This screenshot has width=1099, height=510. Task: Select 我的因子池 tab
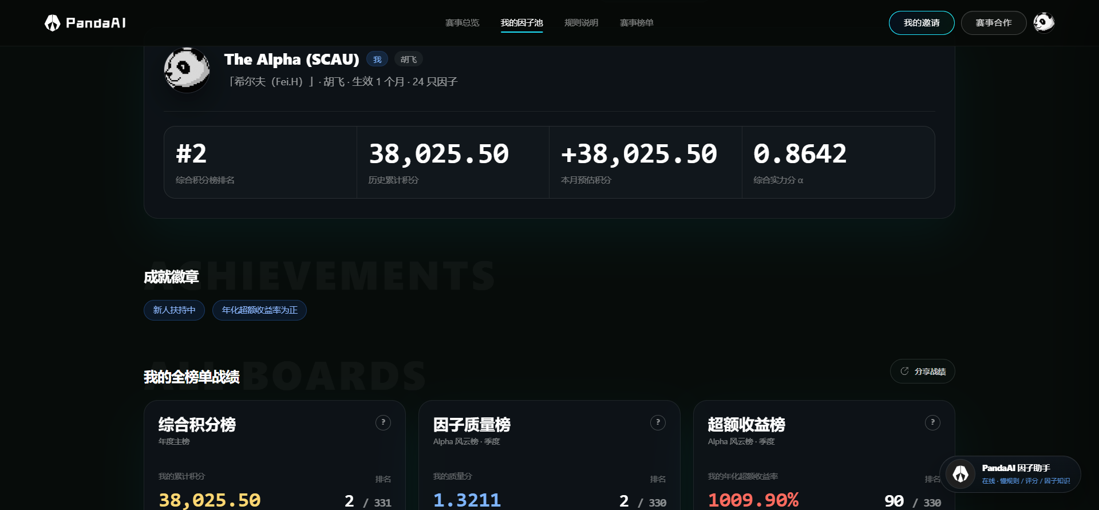click(521, 23)
